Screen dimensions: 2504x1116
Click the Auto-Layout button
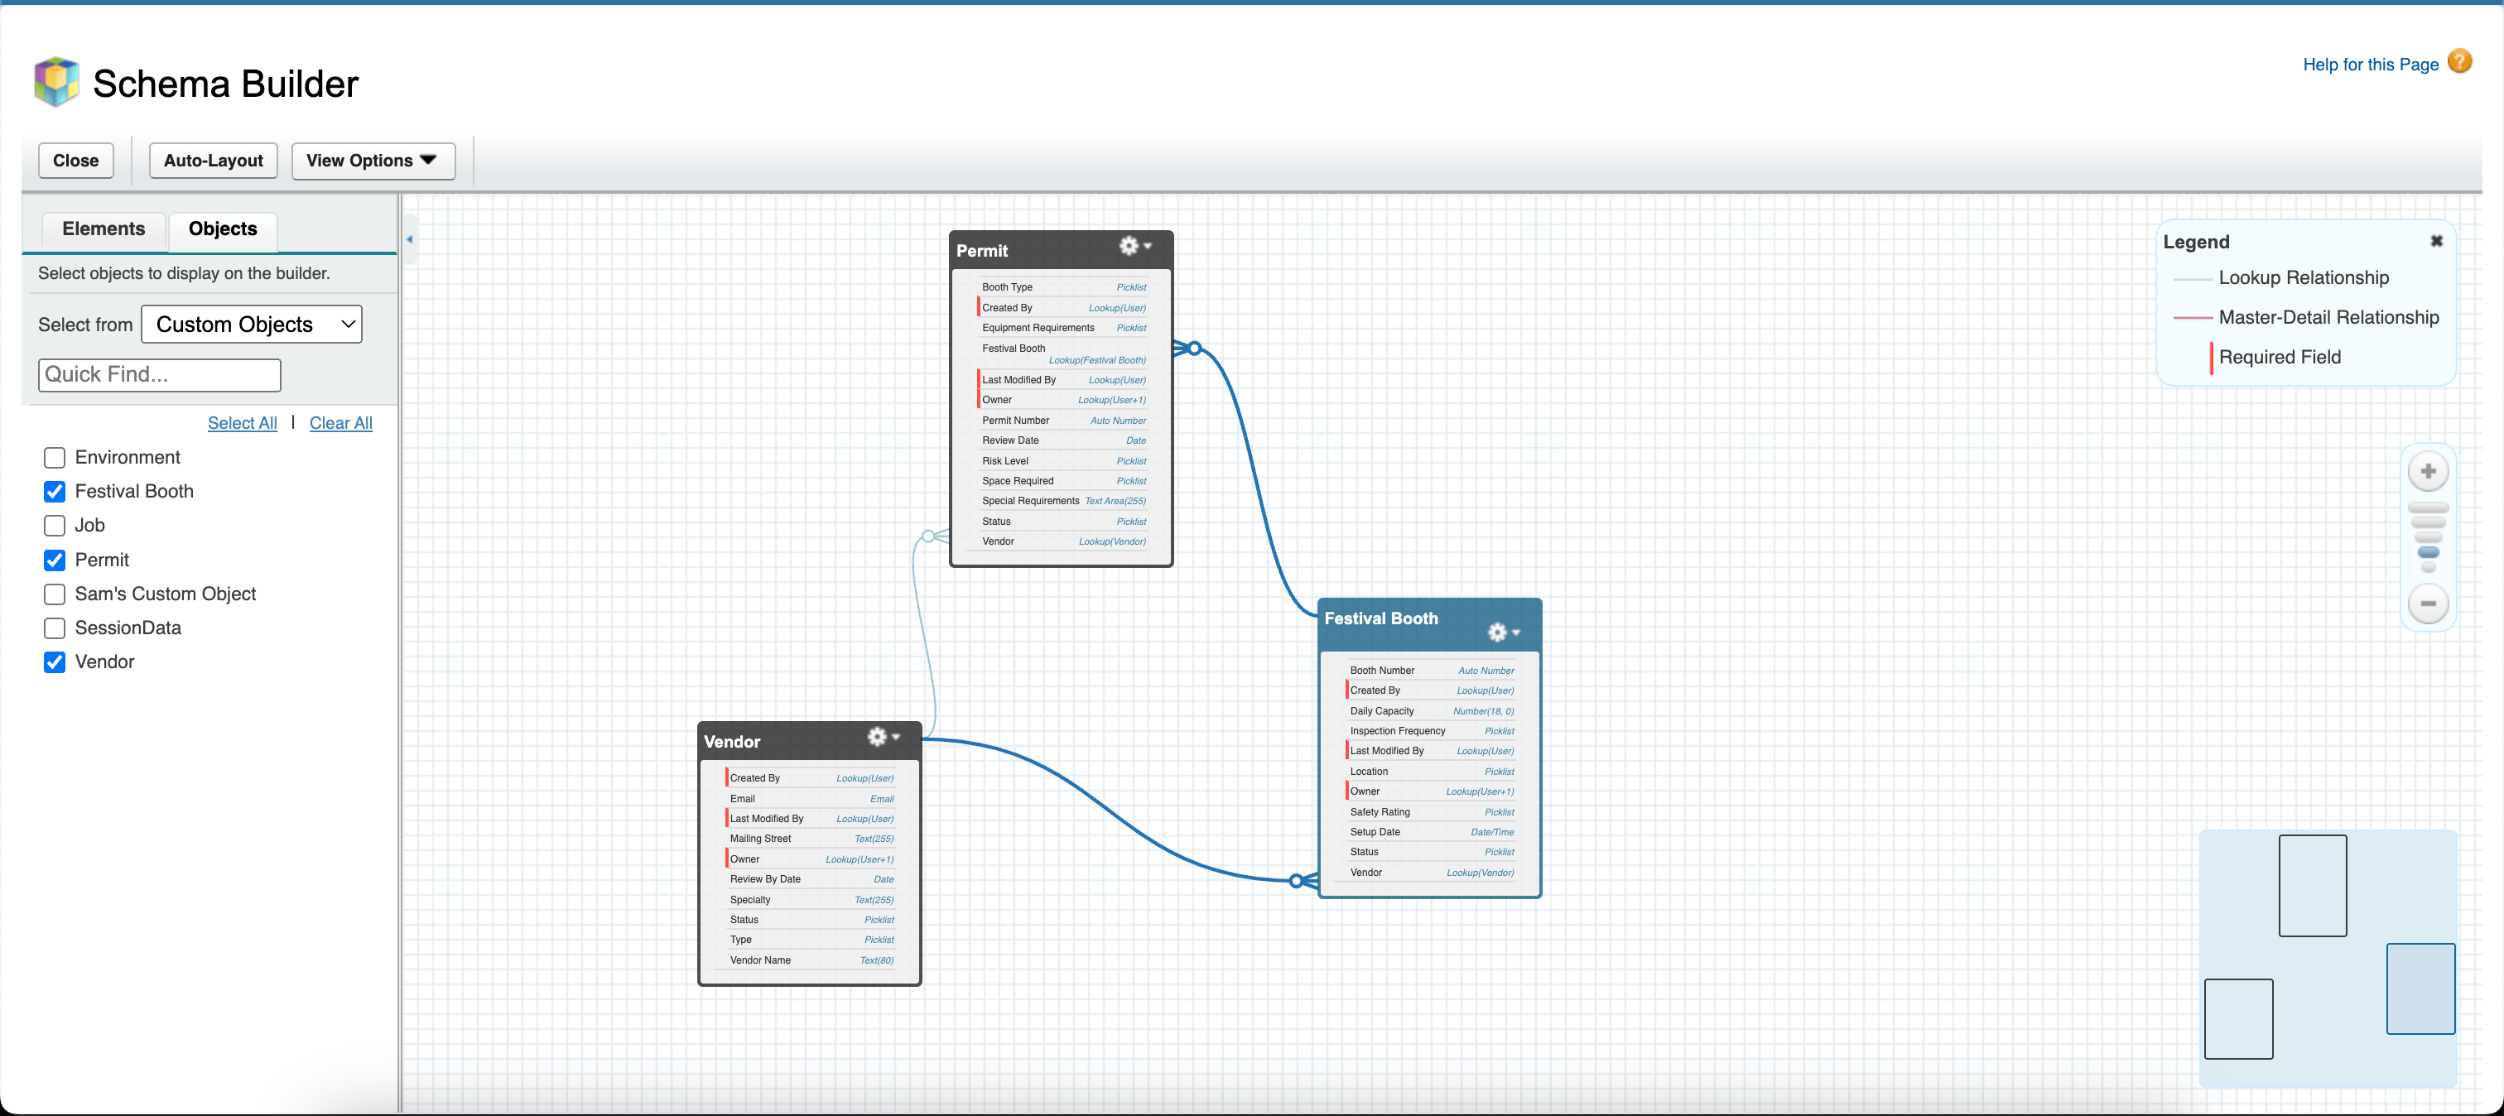pyautogui.click(x=213, y=161)
